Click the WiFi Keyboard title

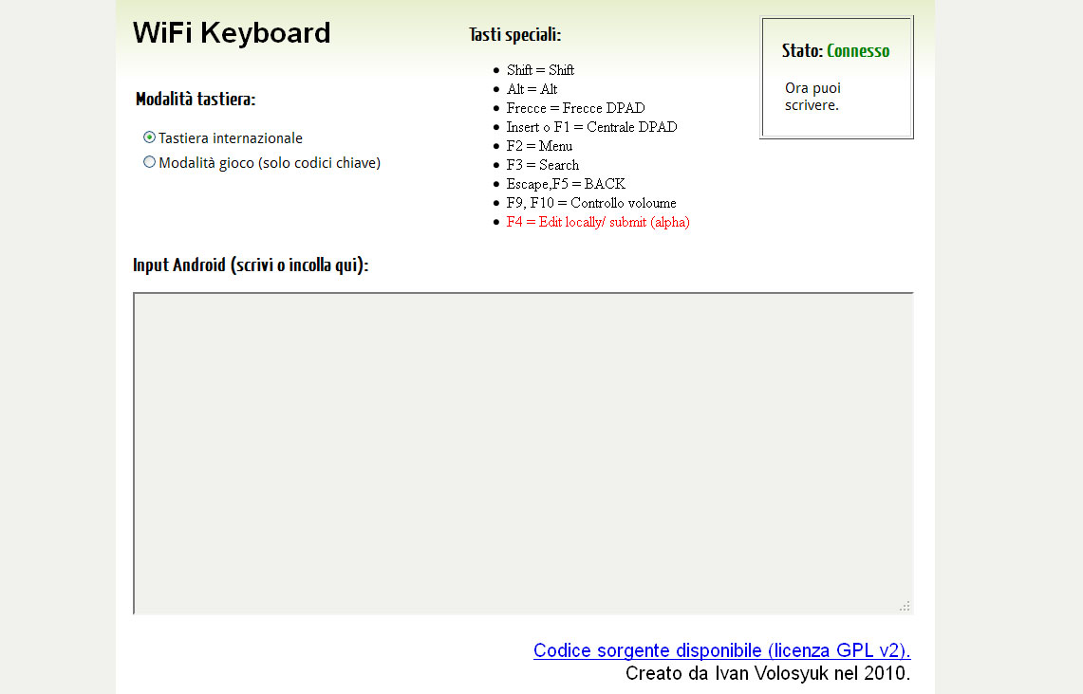232,33
